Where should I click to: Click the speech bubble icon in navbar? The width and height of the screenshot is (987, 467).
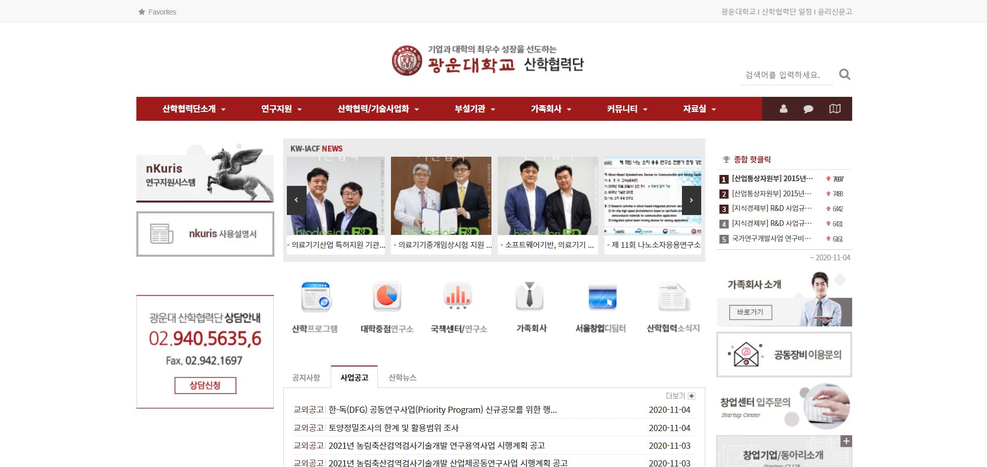click(x=808, y=109)
